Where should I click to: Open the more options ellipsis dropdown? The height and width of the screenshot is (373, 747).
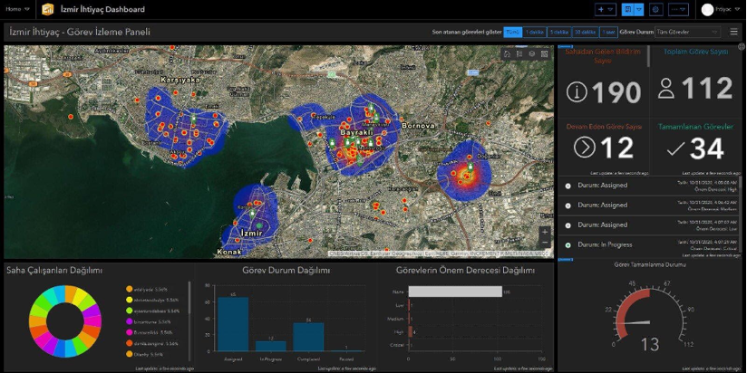(x=679, y=9)
